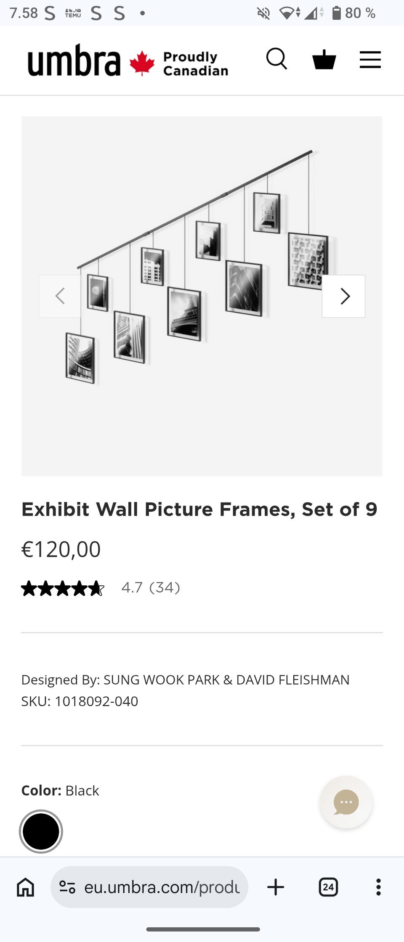Show next product image
The width and height of the screenshot is (404, 942).
point(343,296)
